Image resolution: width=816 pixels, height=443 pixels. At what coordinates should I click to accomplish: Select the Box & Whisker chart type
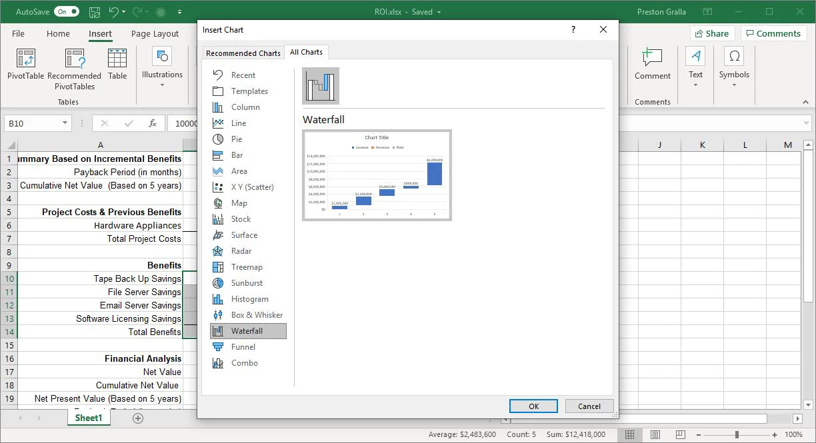point(247,315)
